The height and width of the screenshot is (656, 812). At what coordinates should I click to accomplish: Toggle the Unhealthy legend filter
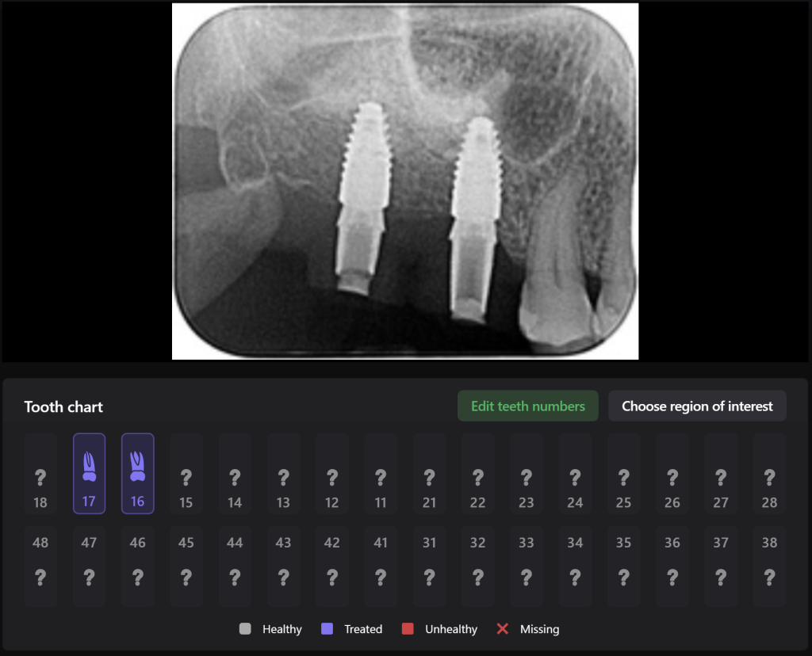tap(439, 628)
